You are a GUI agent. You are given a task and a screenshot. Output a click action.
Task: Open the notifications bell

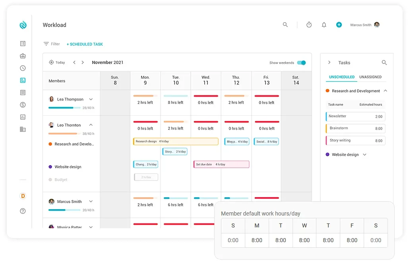pos(324,25)
